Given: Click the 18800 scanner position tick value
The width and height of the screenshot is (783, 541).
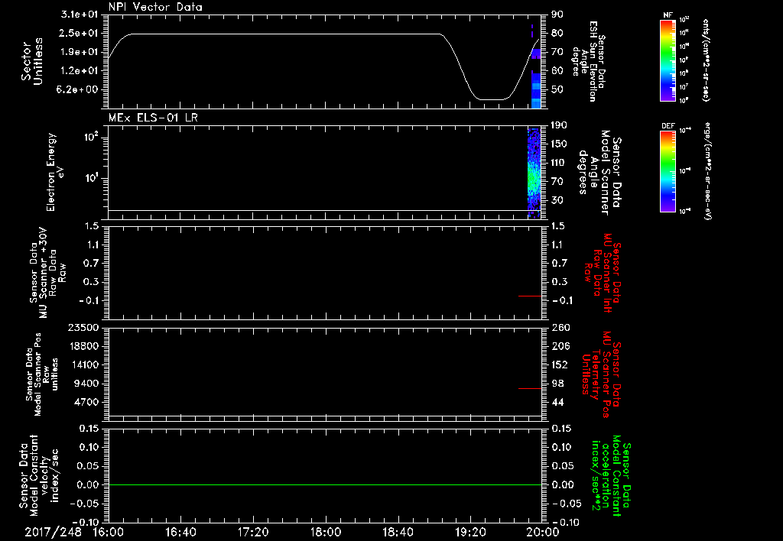Looking at the screenshot, I should point(83,346).
